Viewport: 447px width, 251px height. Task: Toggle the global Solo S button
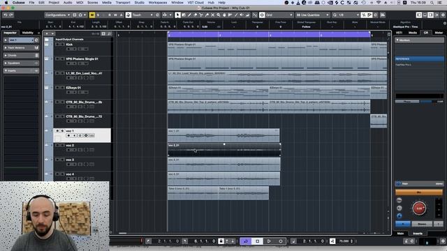(98, 15)
